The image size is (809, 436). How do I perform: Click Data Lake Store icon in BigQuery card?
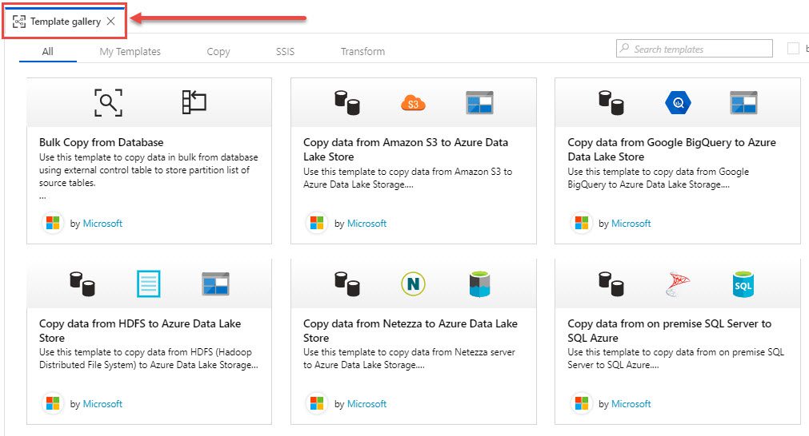(743, 102)
